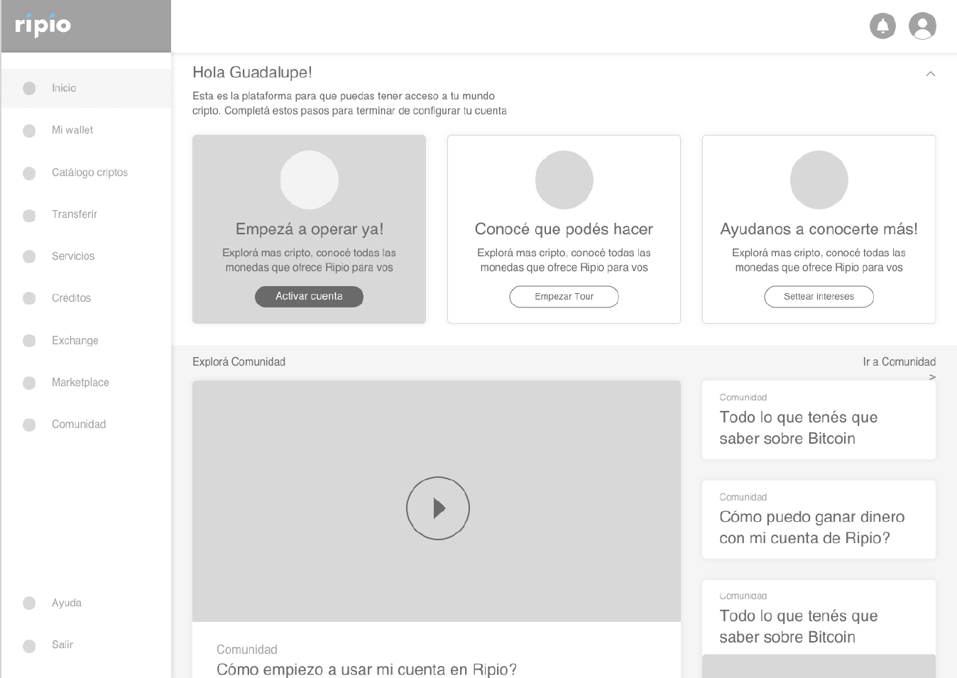Viewport: 957px width, 678px height.
Task: Go to Inicio in the sidebar
Action: pos(86,88)
